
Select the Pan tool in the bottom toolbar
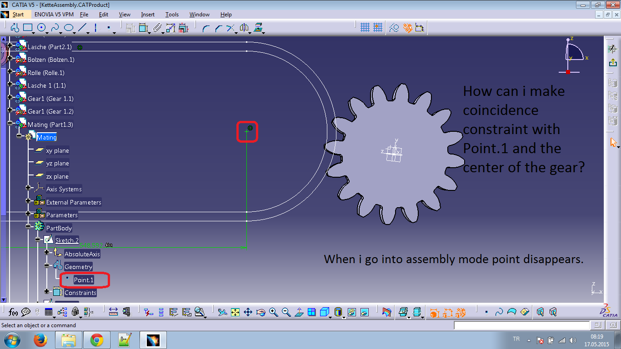[248, 312]
